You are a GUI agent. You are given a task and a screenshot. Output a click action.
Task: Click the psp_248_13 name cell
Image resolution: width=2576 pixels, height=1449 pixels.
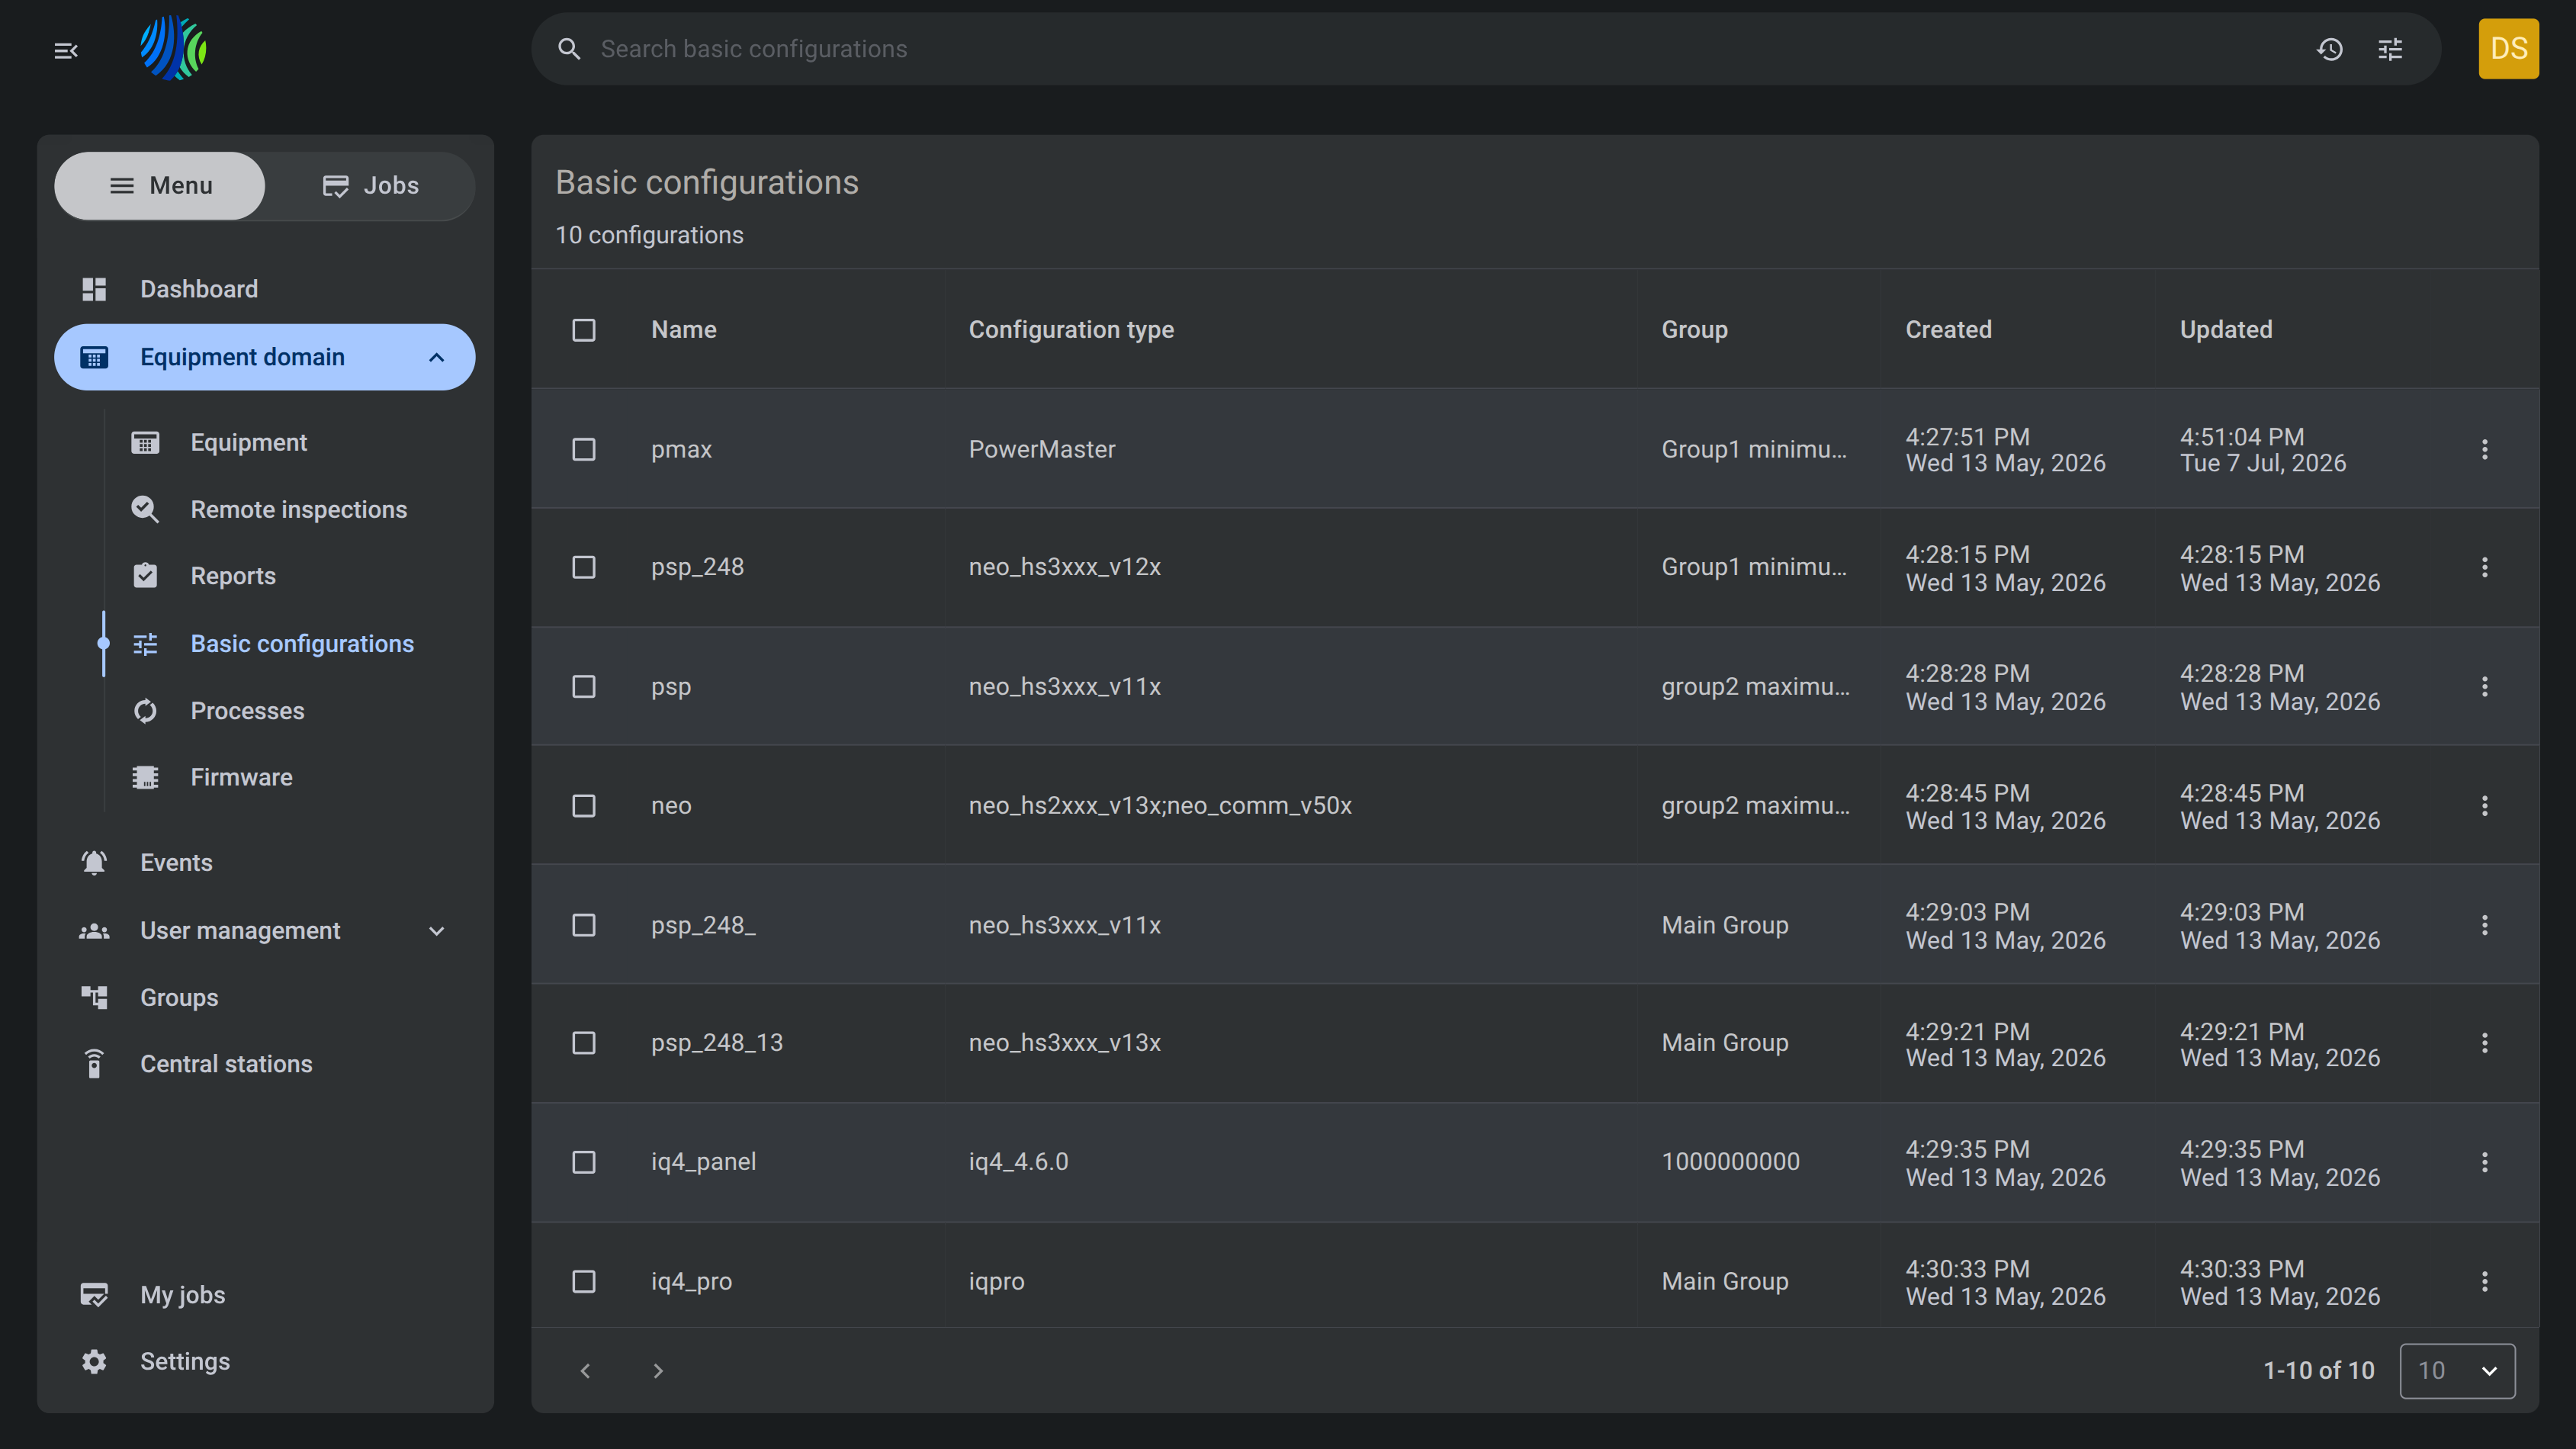click(x=717, y=1043)
